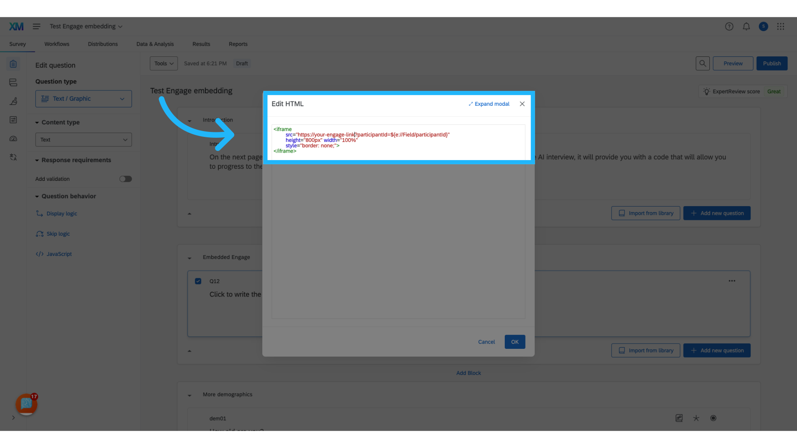
Task: Click the Draft status label
Action: point(242,63)
